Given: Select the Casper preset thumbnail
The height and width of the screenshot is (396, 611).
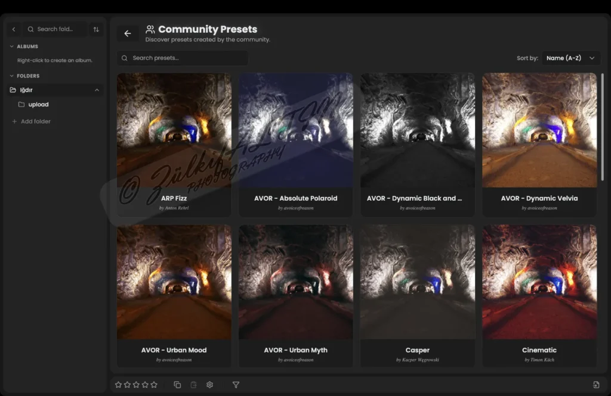Looking at the screenshot, I should pyautogui.click(x=418, y=282).
